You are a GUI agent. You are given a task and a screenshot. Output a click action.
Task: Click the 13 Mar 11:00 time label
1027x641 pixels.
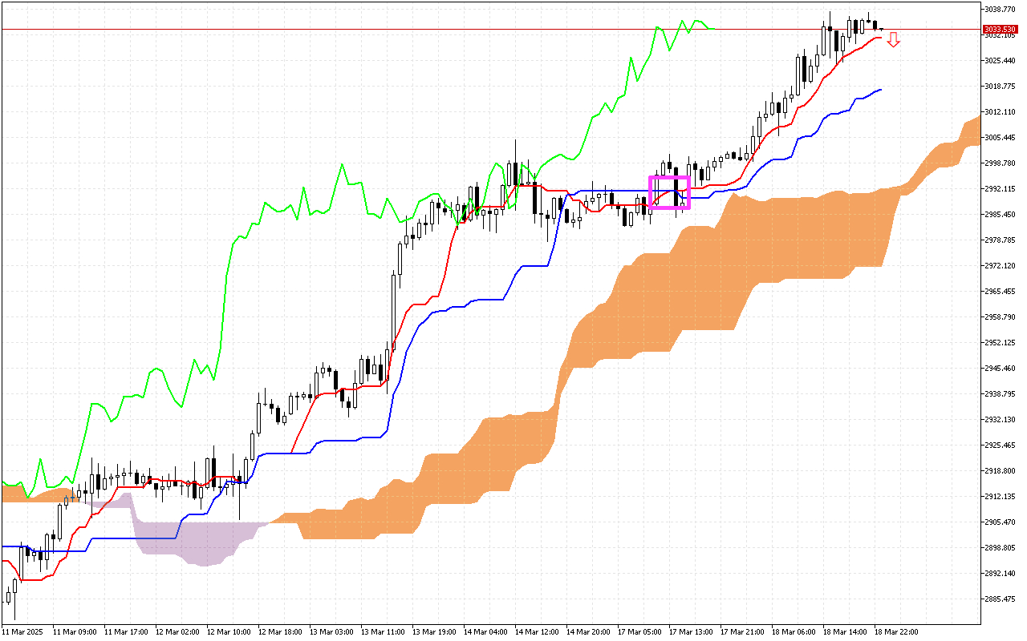381,632
